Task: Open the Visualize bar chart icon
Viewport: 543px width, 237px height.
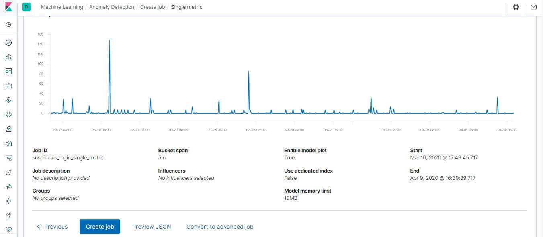Action: (8, 57)
